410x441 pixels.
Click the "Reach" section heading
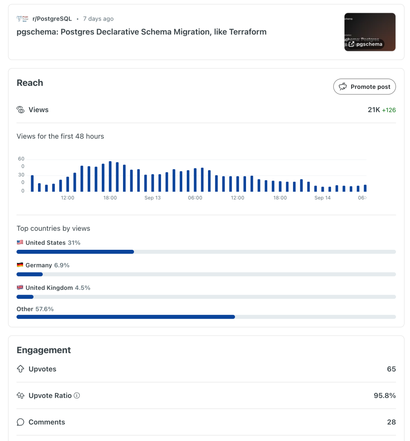[30, 83]
